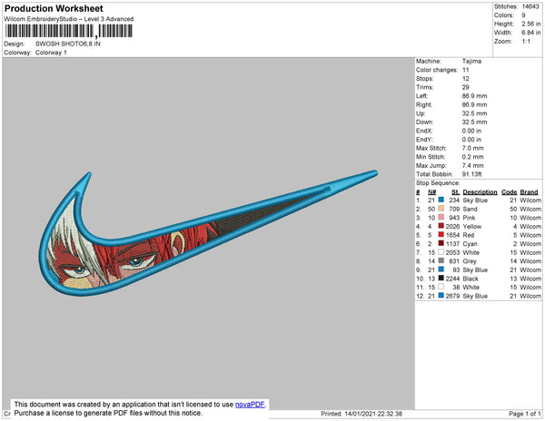Click the Trims value 29
The image size is (545, 421).
pos(465,87)
